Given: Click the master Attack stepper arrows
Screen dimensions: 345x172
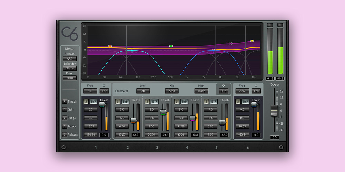Looking at the screenshot, I should [65, 126].
